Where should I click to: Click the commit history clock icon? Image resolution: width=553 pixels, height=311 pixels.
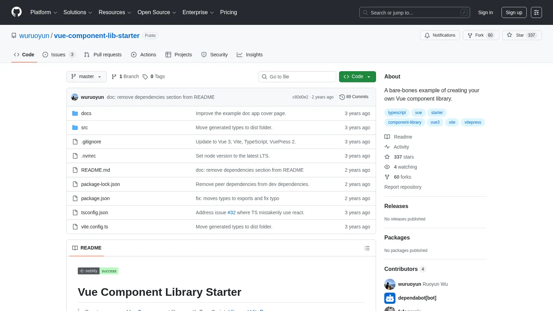(x=342, y=97)
